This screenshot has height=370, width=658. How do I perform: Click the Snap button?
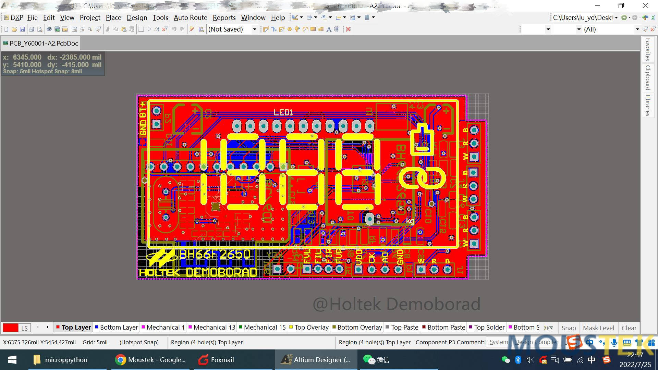click(569, 328)
